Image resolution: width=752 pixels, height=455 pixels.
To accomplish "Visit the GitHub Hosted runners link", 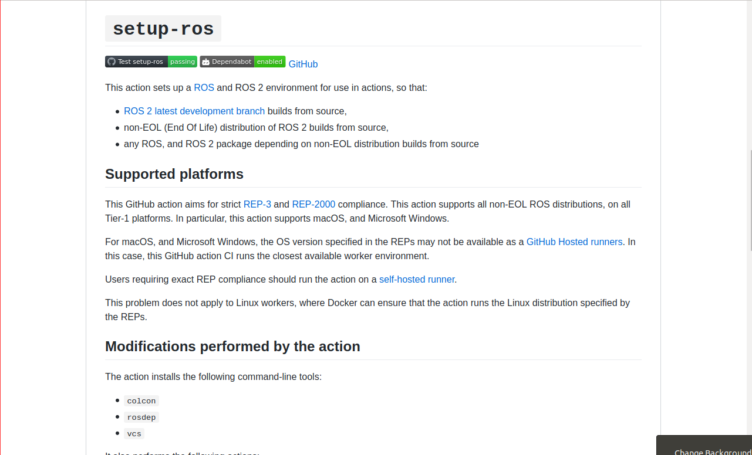I will (x=574, y=242).
